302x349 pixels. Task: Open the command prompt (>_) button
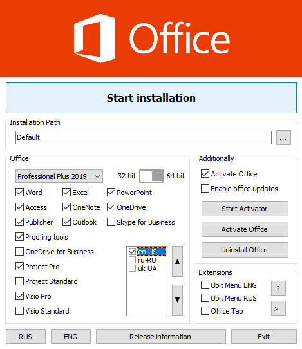click(278, 308)
